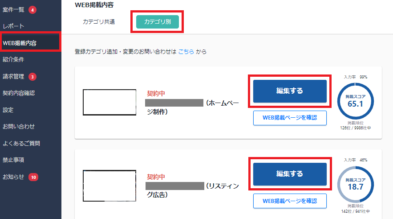Open よくあるご質問 in the sidebar
This screenshot has width=393, height=219.
click(x=21, y=144)
